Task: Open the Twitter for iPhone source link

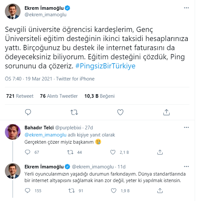Action: (75, 79)
